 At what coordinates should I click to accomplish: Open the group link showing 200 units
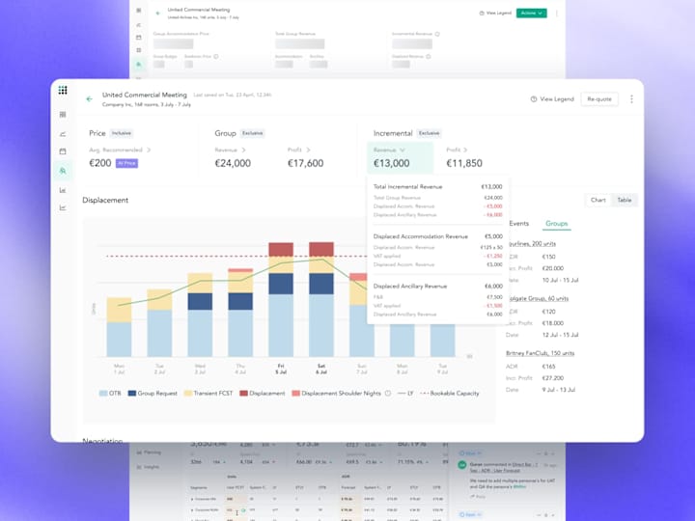[x=531, y=244]
